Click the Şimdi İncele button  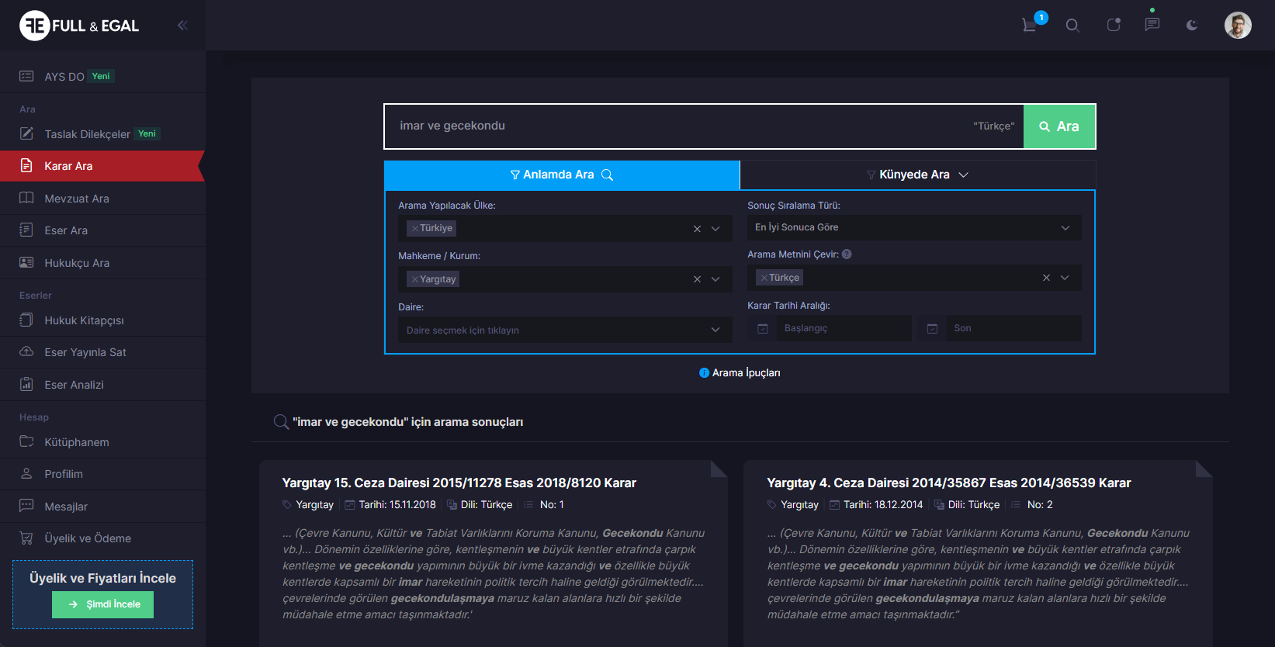tap(102, 604)
